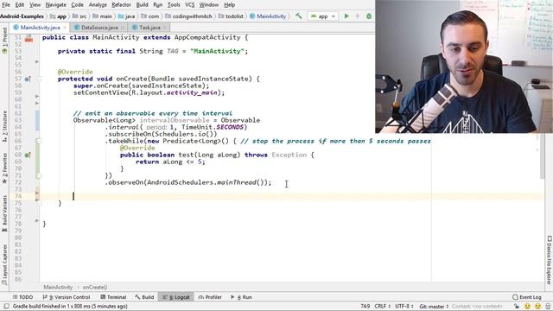Click the java breadcrumb
Image resolution: width=553 pixels, height=311 pixels.
(127, 16)
